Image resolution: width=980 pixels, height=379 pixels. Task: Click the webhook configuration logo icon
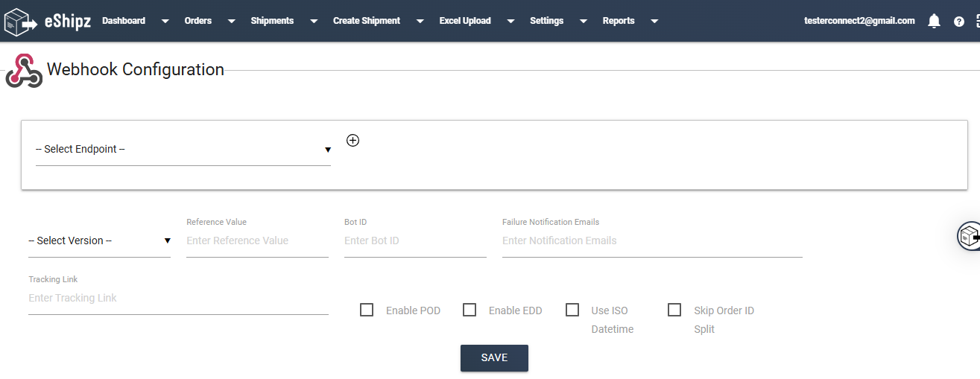[24, 71]
